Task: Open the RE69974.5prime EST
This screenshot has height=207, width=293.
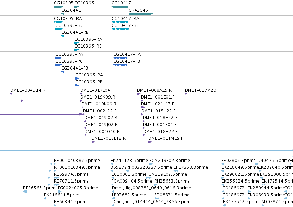Action: coord(71,175)
